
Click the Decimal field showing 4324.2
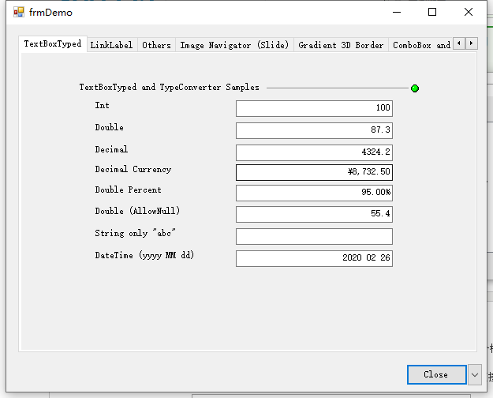pos(314,152)
